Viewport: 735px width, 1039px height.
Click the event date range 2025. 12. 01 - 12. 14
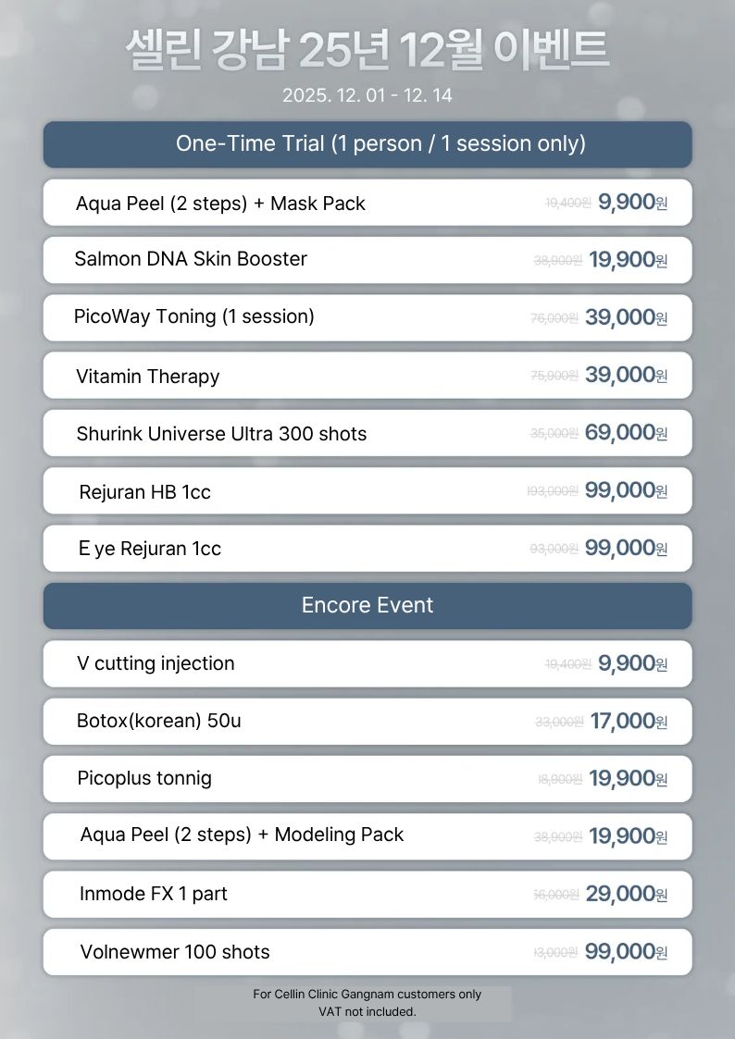[x=367, y=95]
